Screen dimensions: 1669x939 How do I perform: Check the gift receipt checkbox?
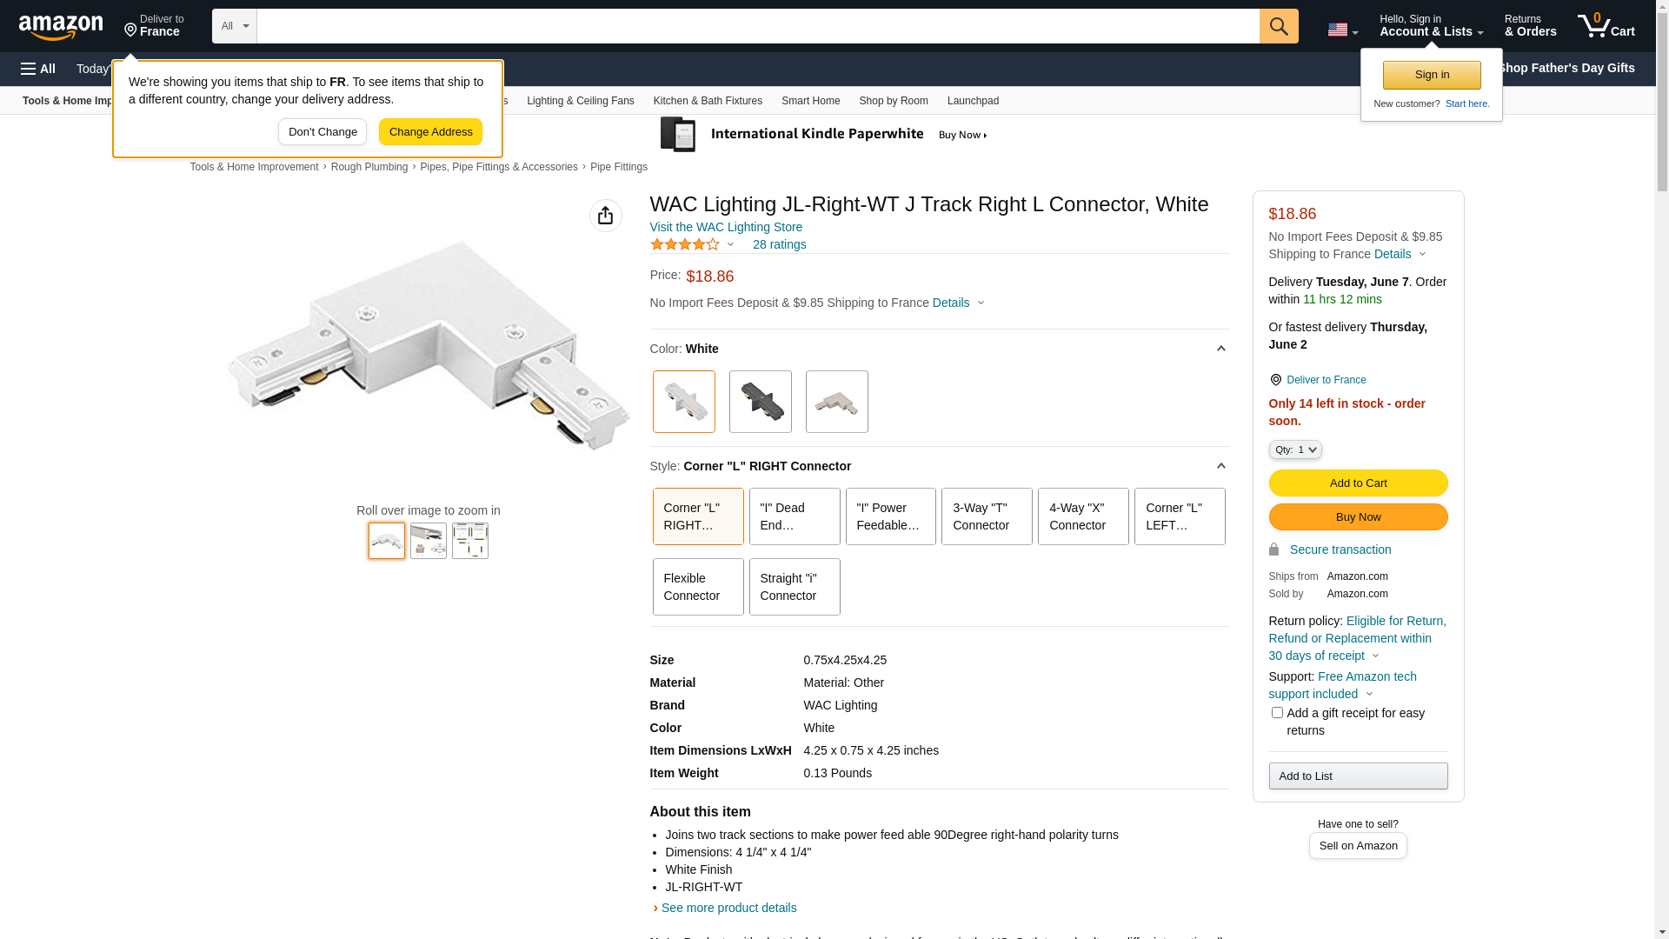[x=1277, y=713]
